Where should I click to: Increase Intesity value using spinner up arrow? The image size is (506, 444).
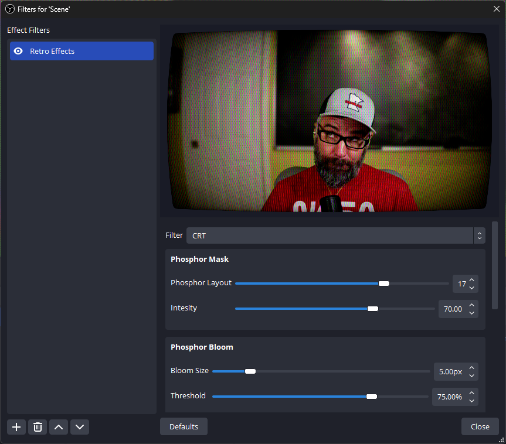click(473, 305)
